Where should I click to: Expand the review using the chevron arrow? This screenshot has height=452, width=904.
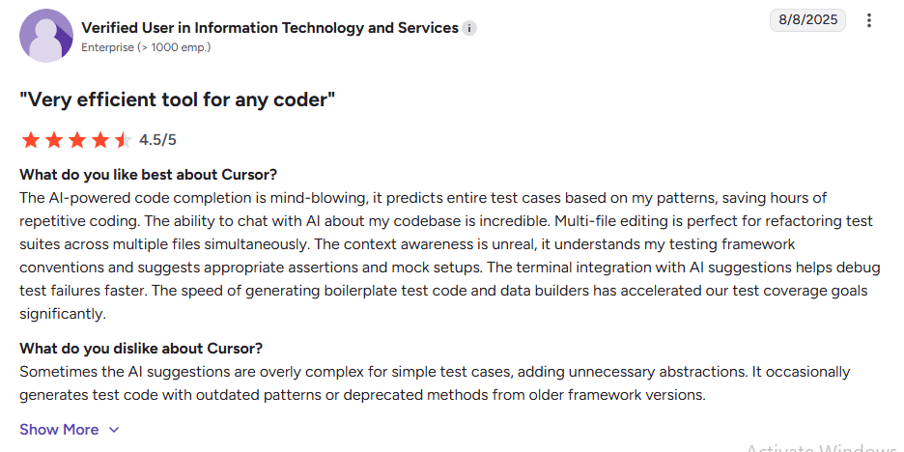[114, 430]
